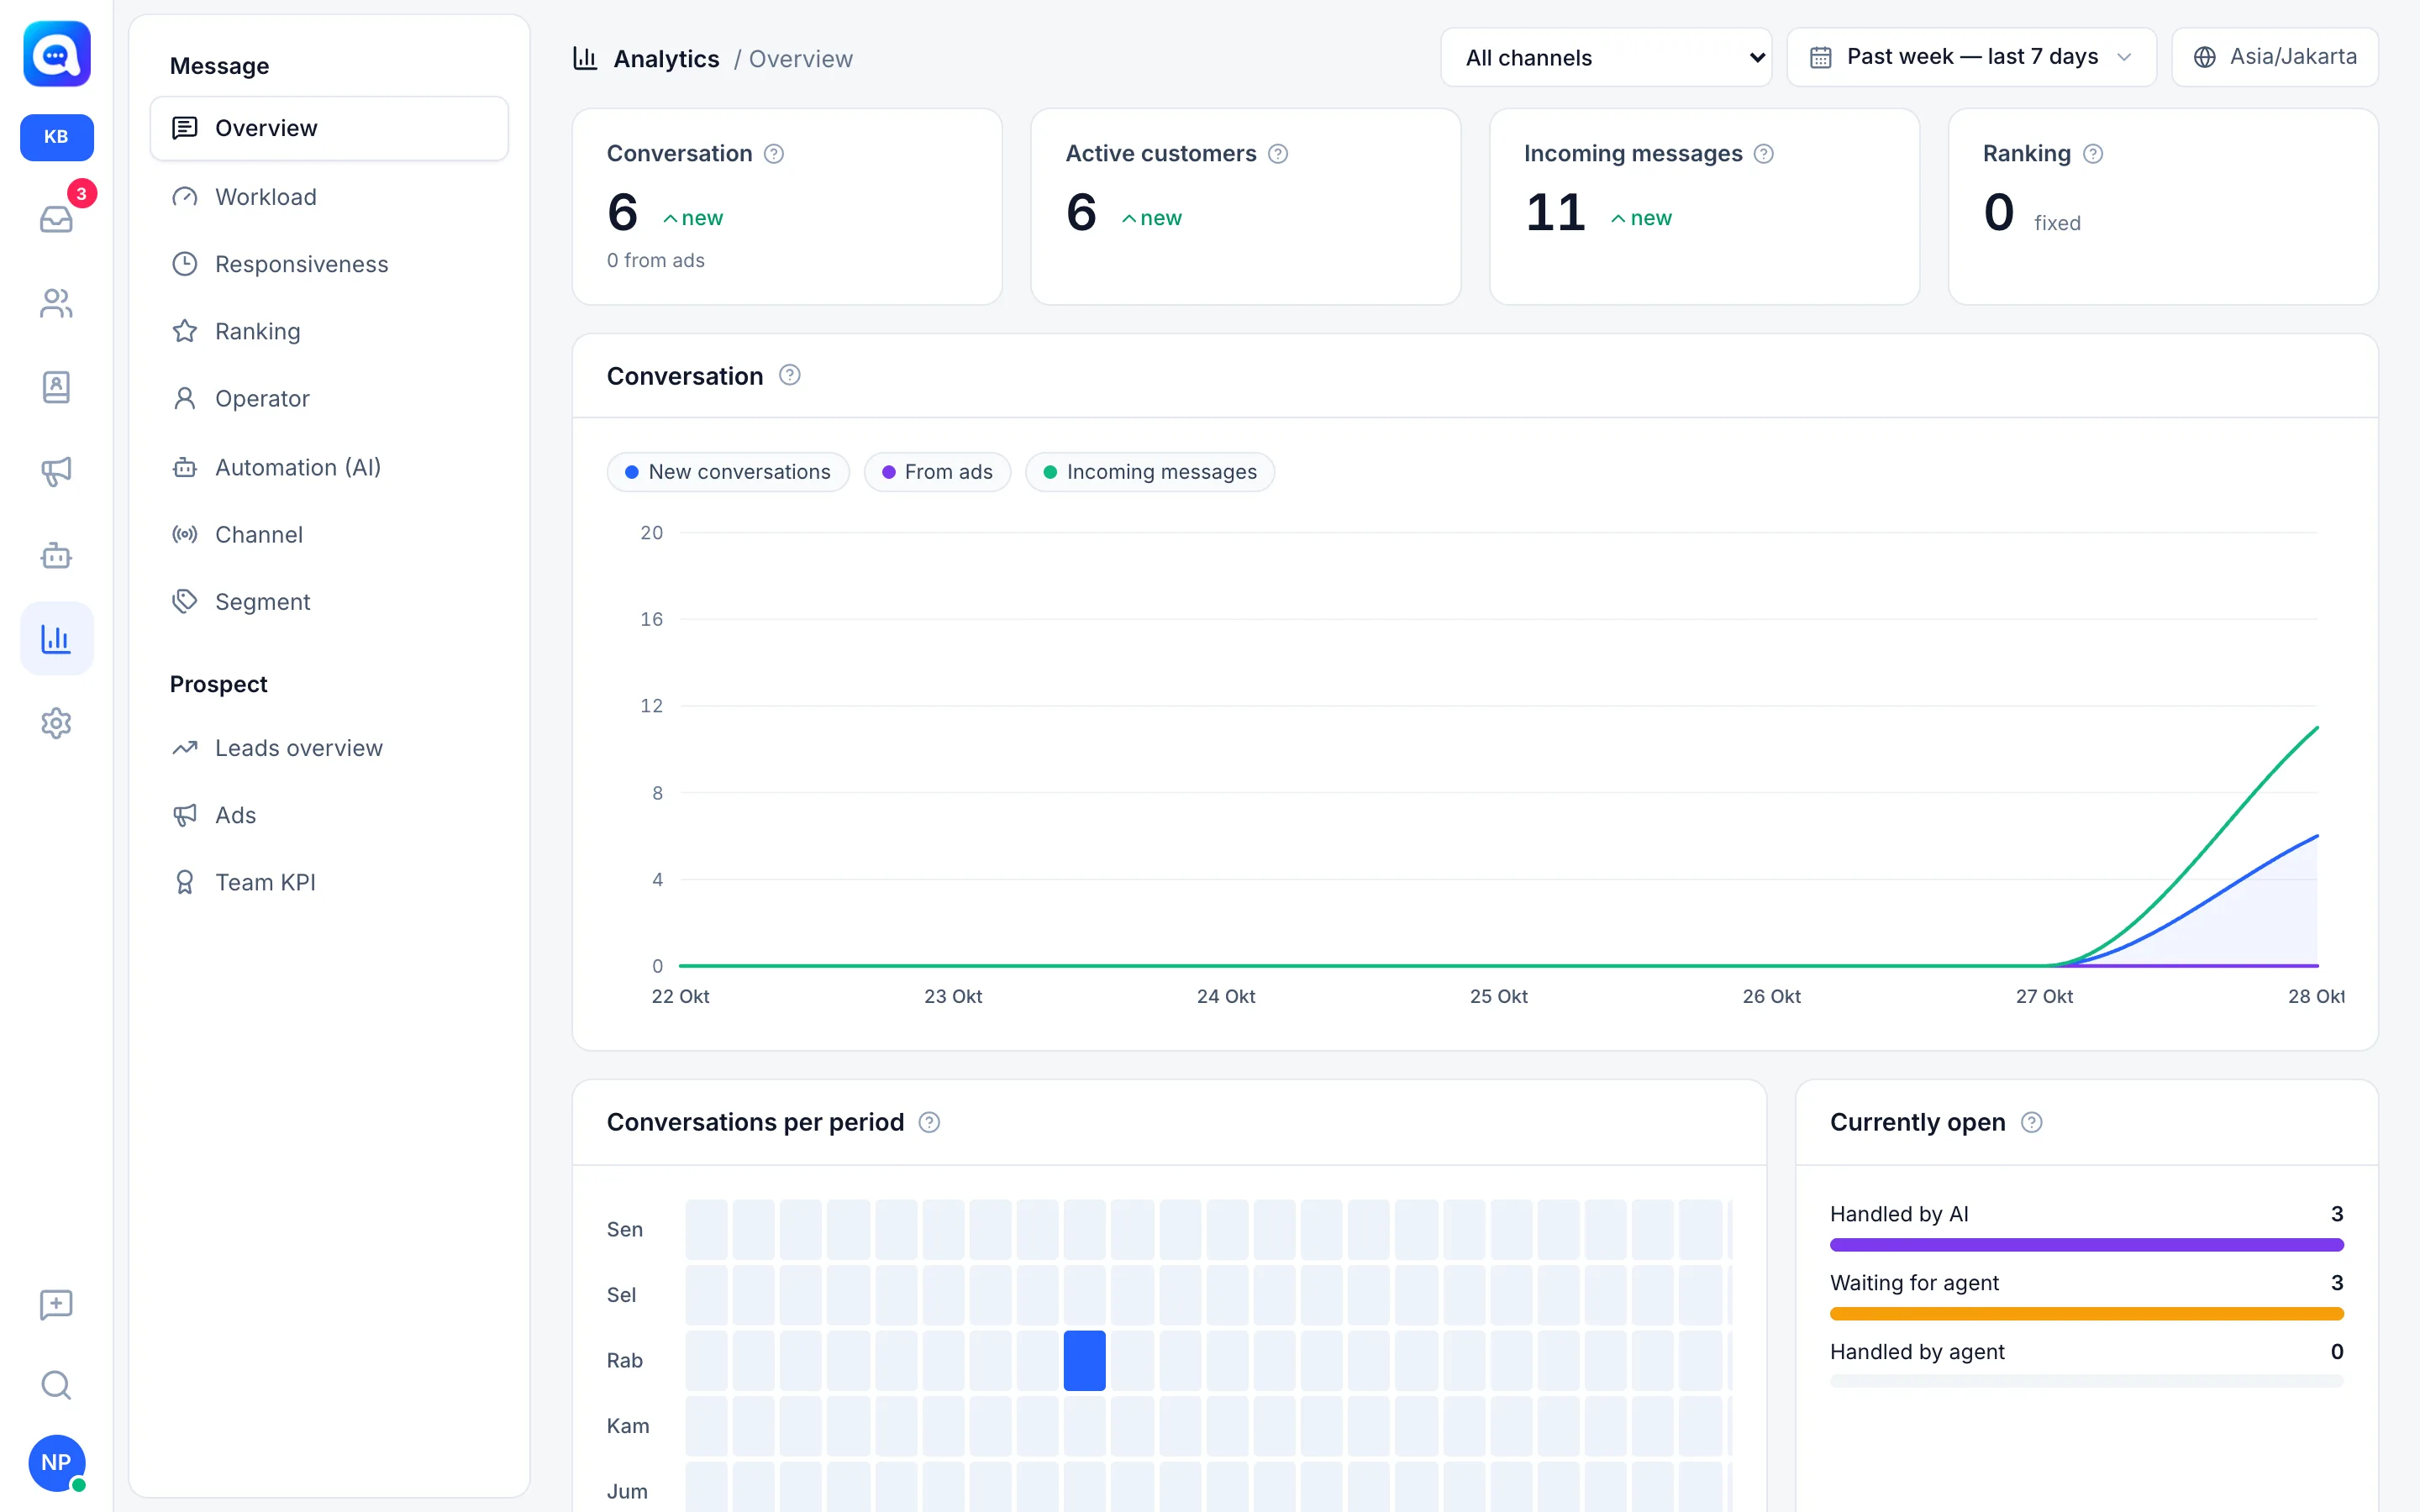Open Ranking in the Message menu
2420x1512 pixels.
coord(329,331)
